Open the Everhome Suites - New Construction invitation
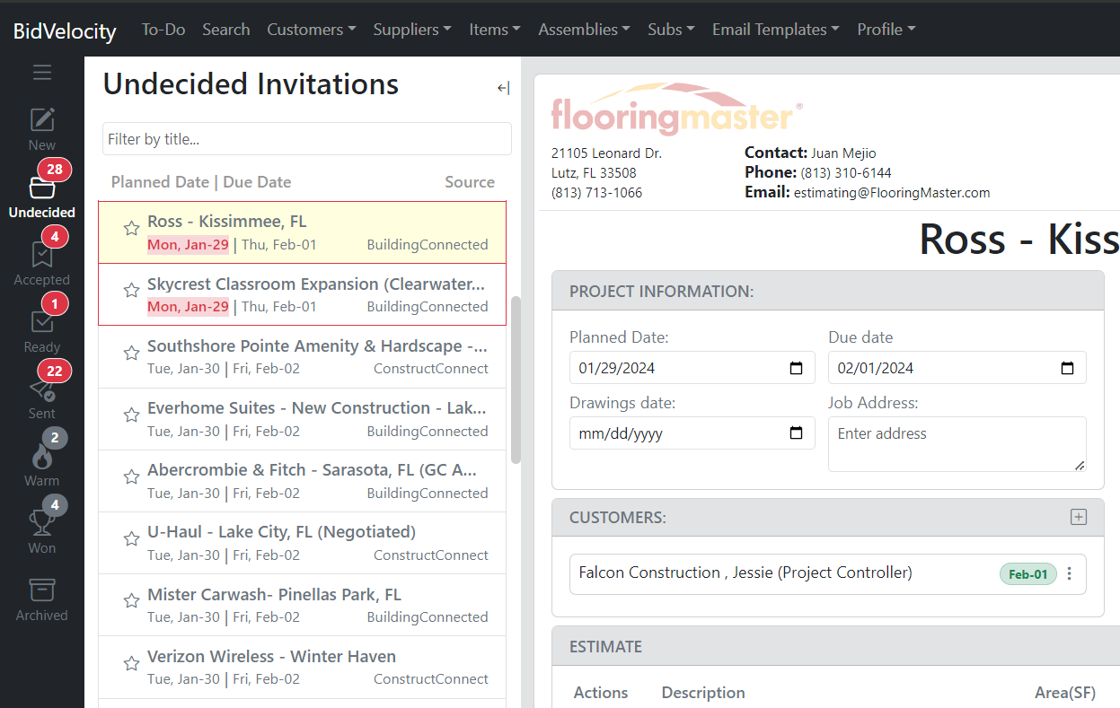Screen dimensions: 1120x708 click(302, 419)
